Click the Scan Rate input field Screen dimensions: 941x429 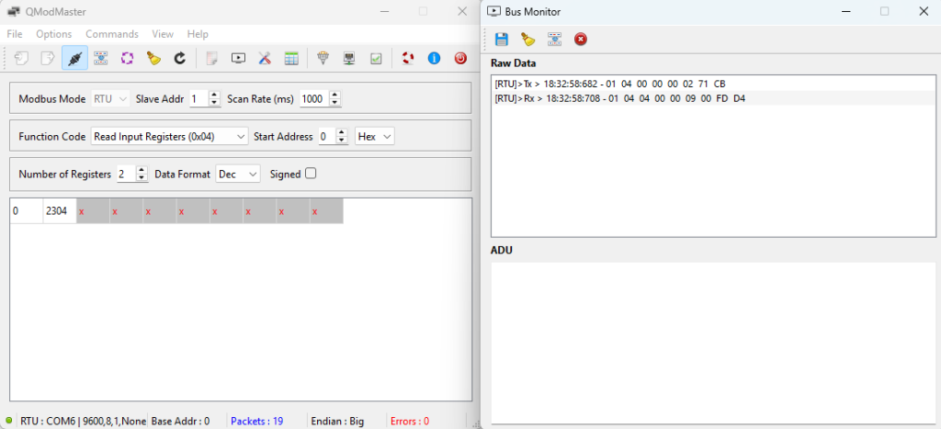click(314, 99)
